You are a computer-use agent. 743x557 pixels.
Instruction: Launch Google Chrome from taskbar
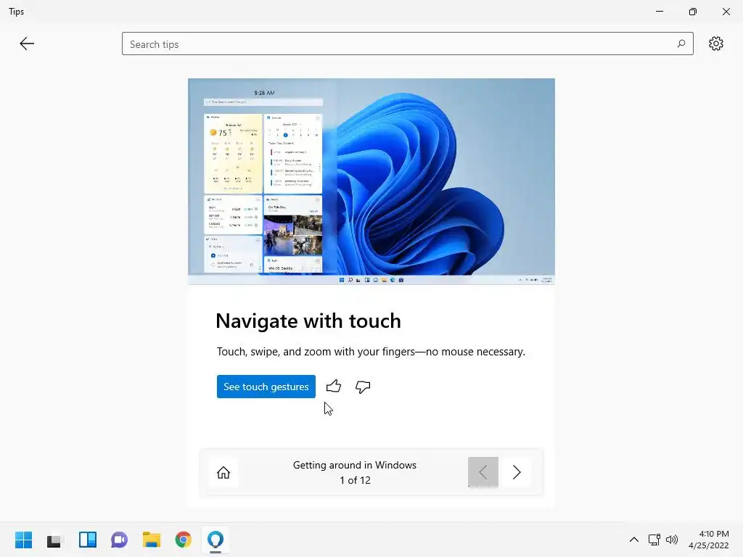click(184, 540)
